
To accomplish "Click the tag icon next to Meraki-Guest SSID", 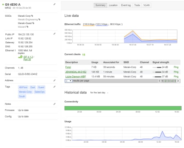I will tap(33, 23).
